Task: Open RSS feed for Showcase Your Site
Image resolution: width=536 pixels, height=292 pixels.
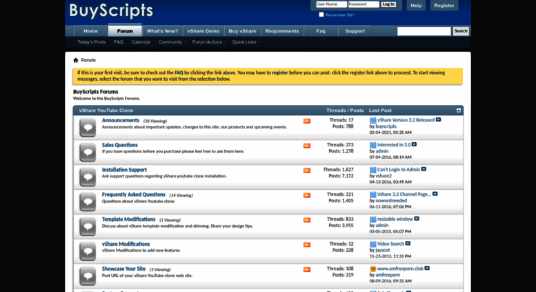Action: coord(306,269)
